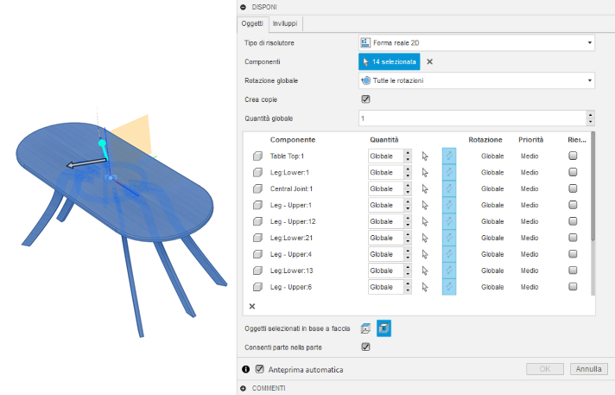Increase quantity stepper for Leg - Upper:1

(x=408, y=201)
